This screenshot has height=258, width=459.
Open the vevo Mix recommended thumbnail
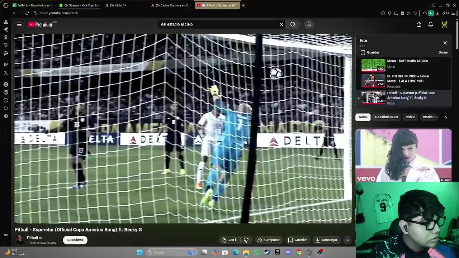pyautogui.click(x=403, y=156)
